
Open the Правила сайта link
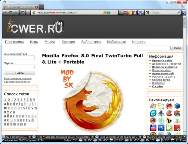(162, 61)
